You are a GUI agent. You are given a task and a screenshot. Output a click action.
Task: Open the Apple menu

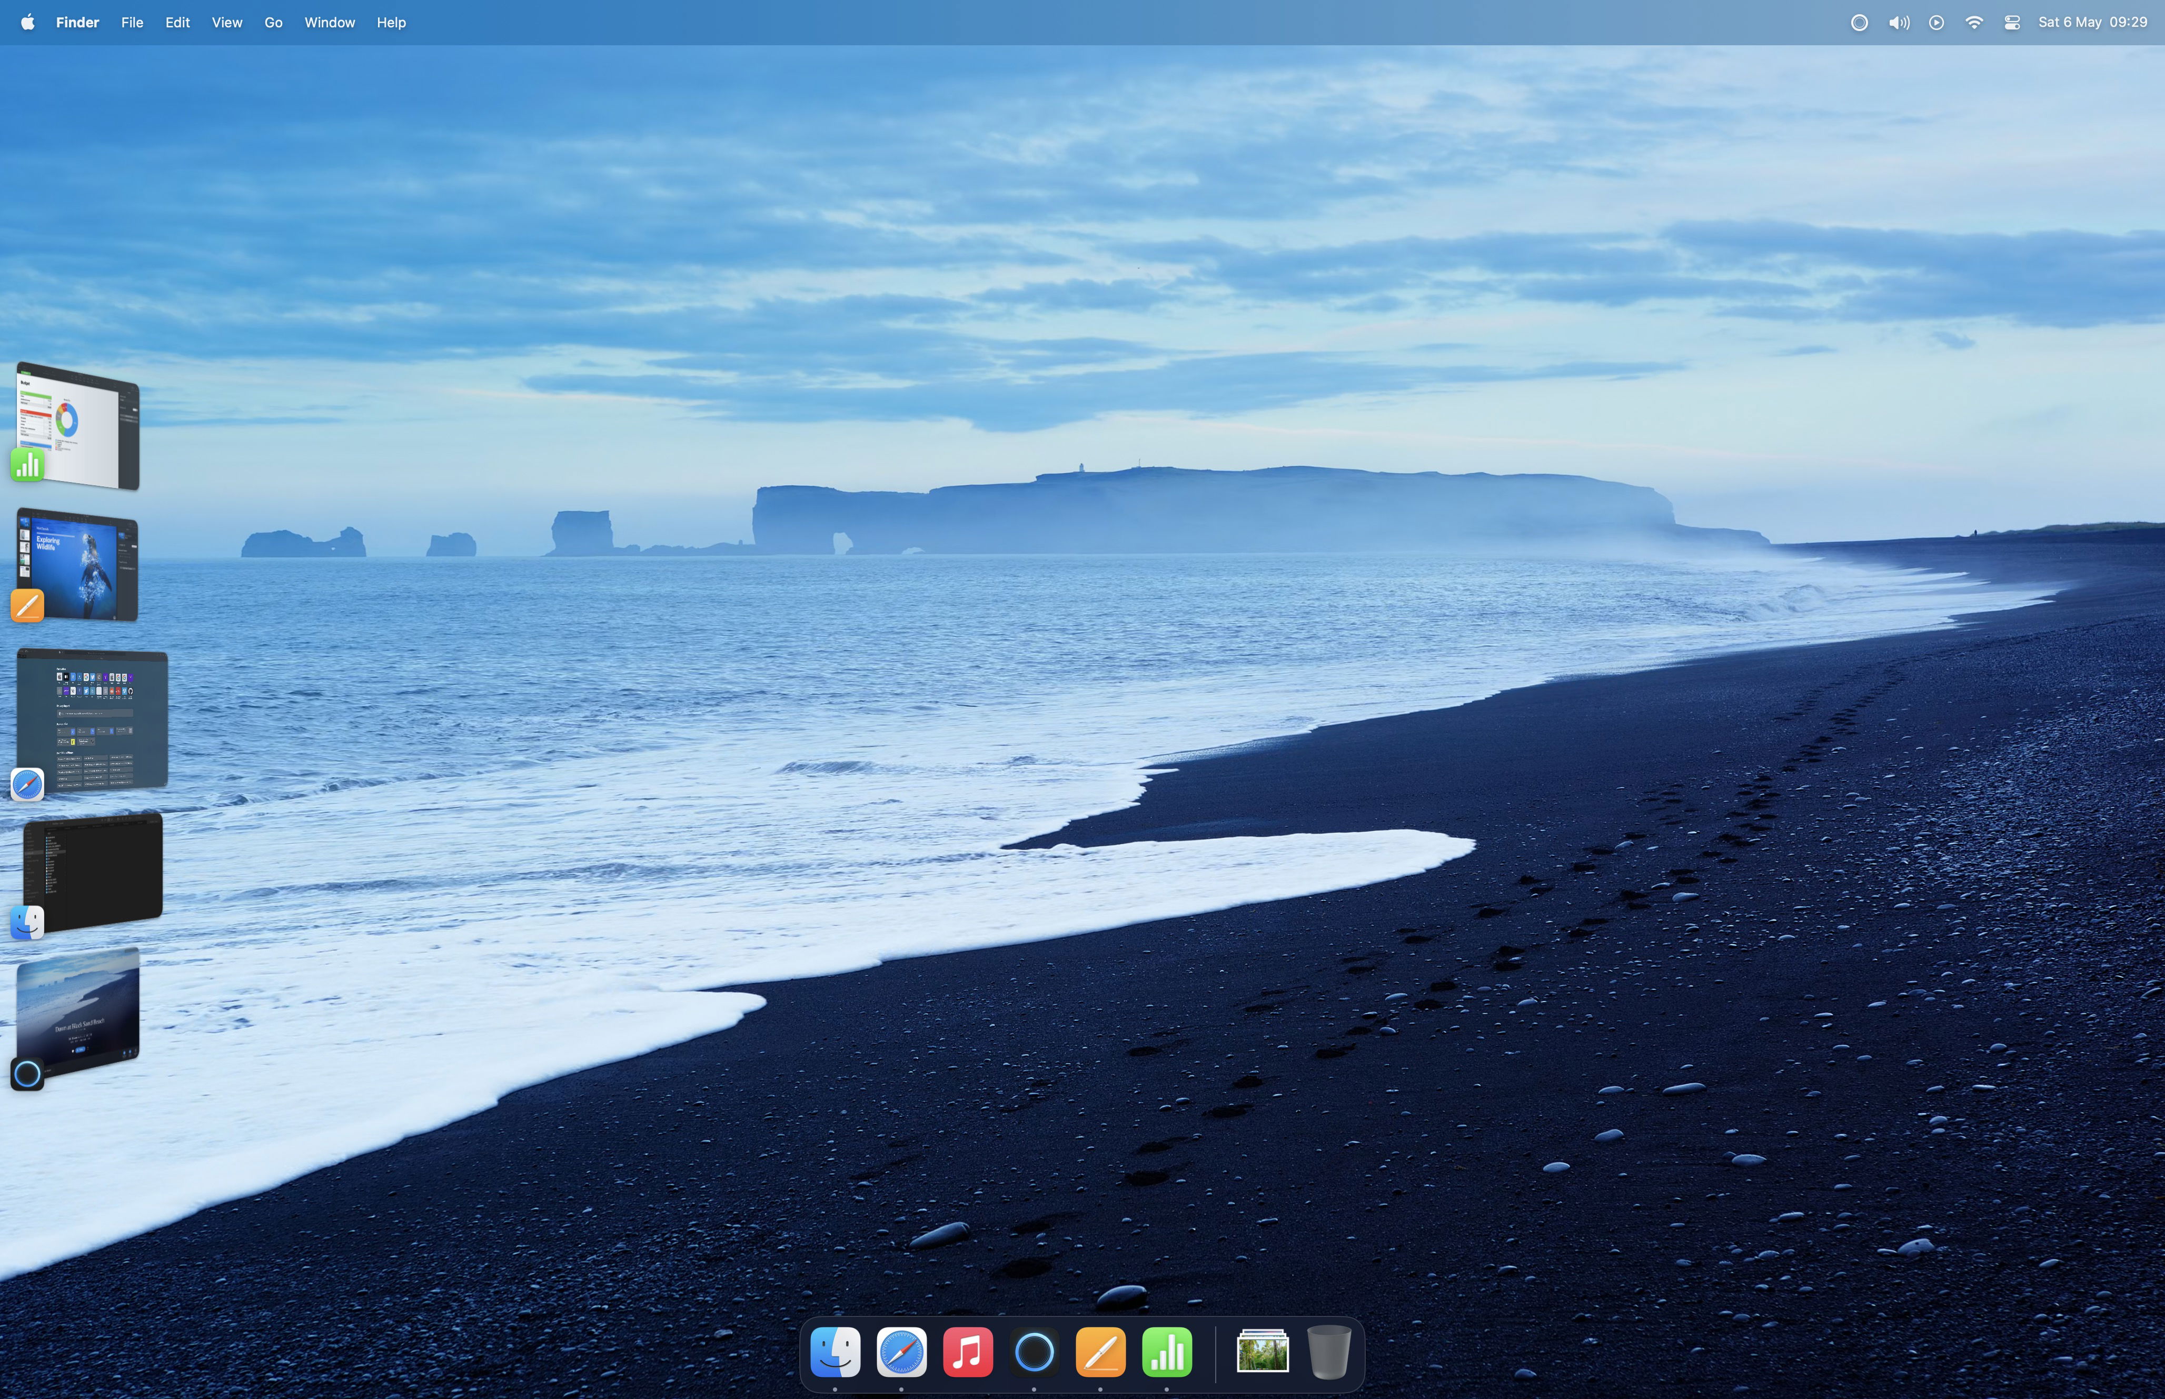tap(27, 23)
